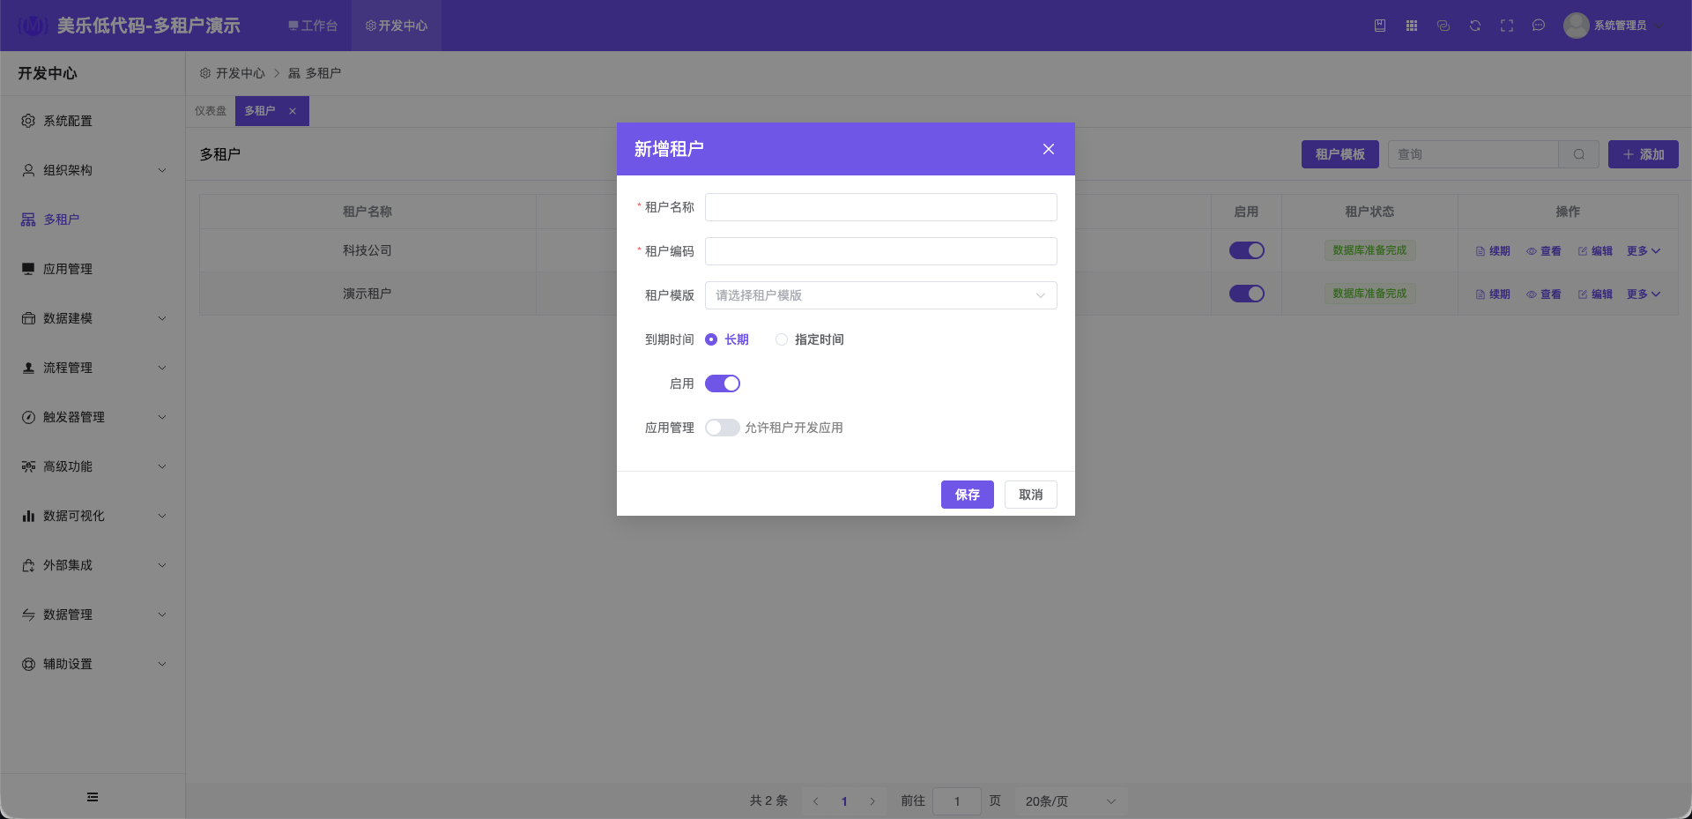The image size is (1692, 819).
Task: Click the 取消 button
Action: 1030,495
